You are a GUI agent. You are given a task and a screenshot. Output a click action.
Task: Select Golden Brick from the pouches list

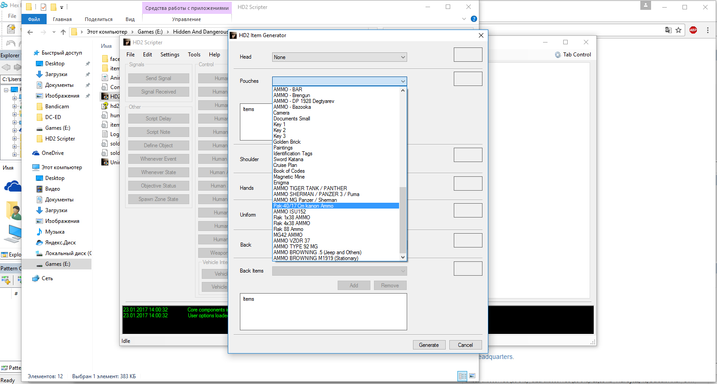pyautogui.click(x=287, y=142)
